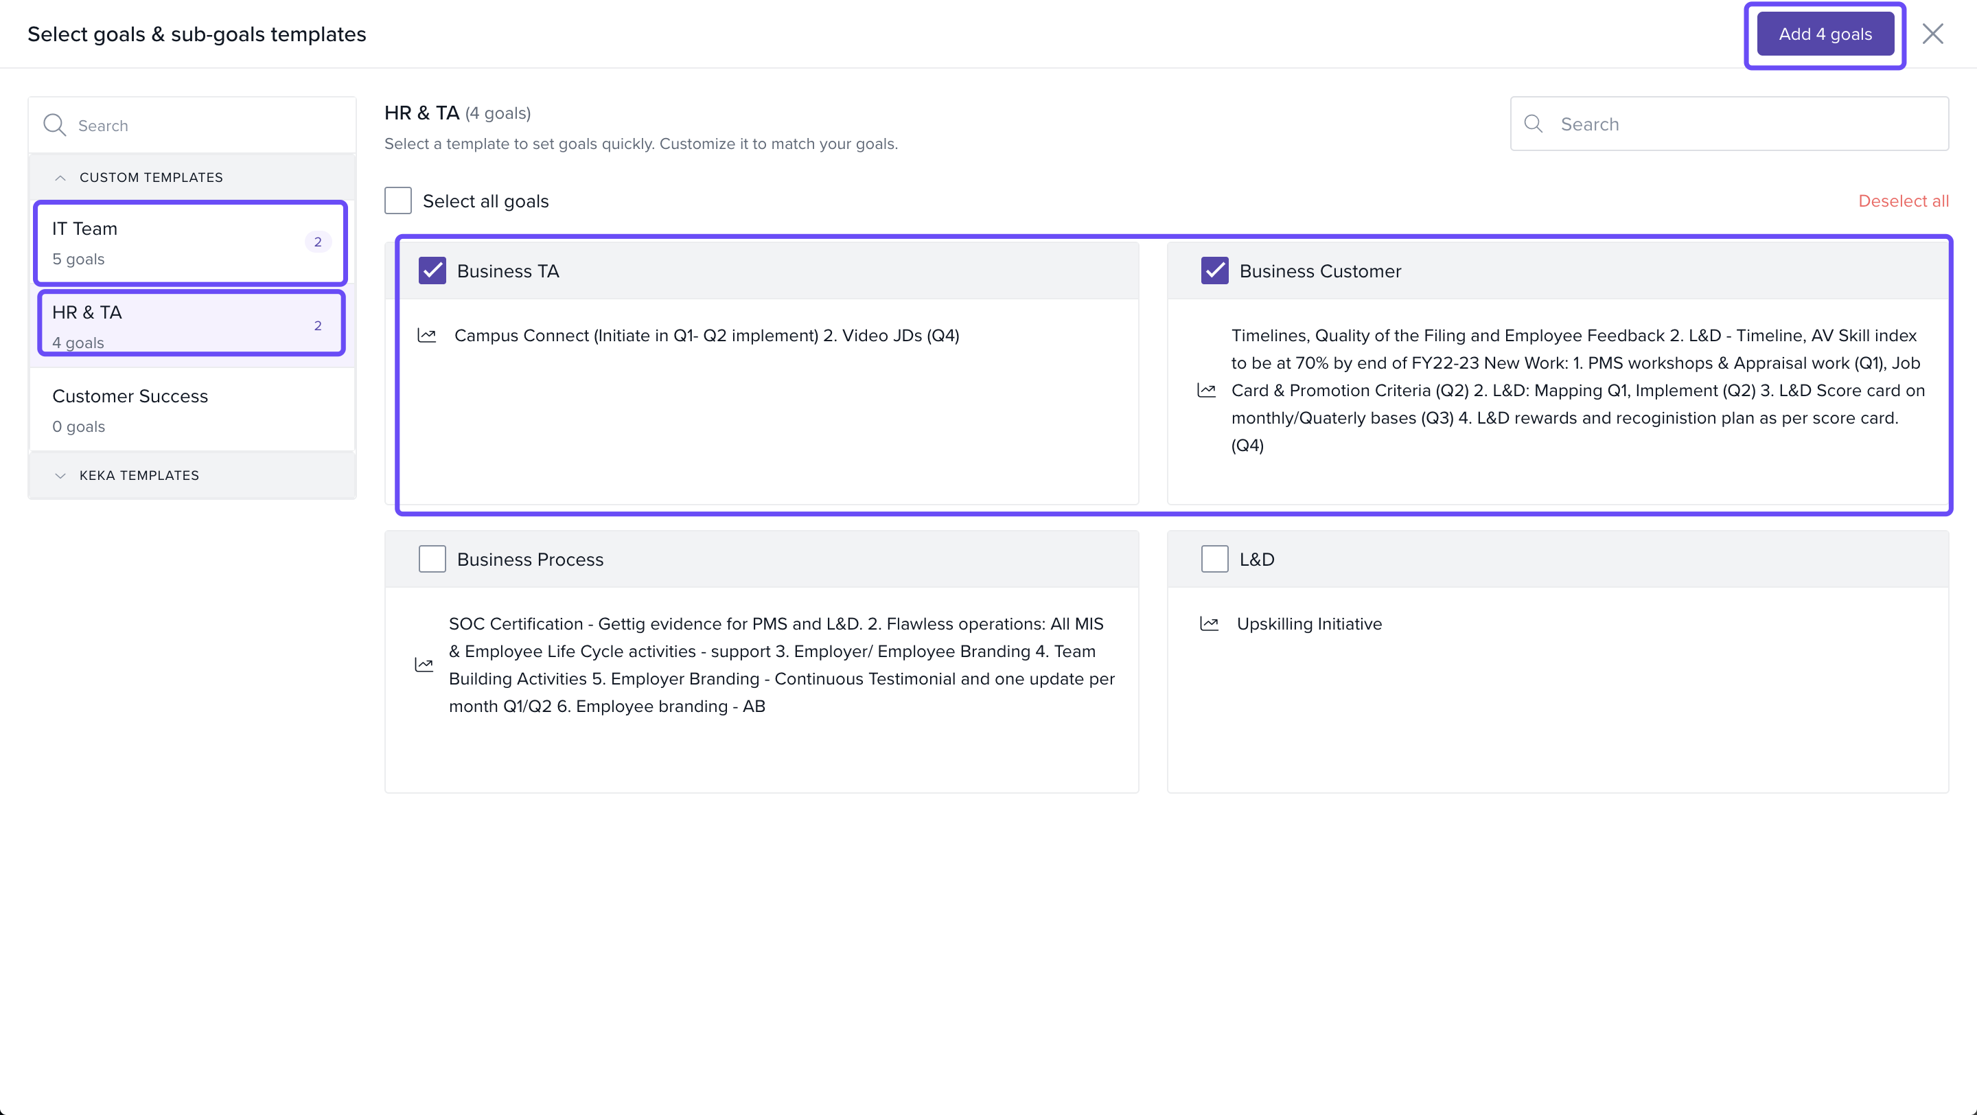1977x1115 pixels.
Task: Click the IT Team selected count badge
Action: click(x=318, y=242)
